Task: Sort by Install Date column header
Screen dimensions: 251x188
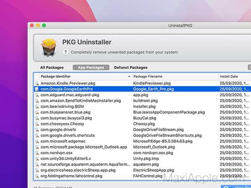Action: pos(229,76)
